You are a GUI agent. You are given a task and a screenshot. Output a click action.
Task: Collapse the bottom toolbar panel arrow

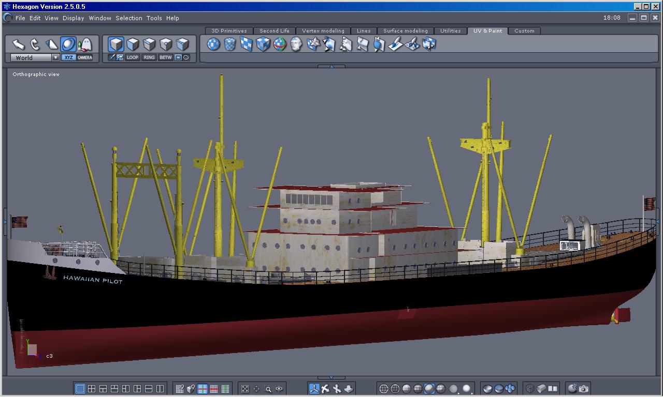pos(331,378)
